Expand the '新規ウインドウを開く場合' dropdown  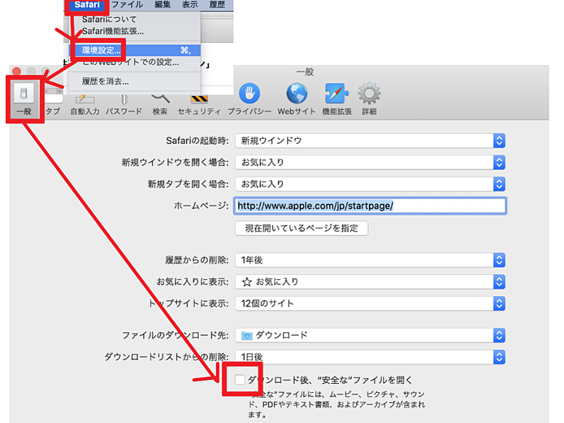click(370, 162)
